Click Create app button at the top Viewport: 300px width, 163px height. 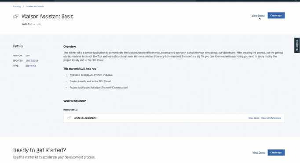(276, 15)
